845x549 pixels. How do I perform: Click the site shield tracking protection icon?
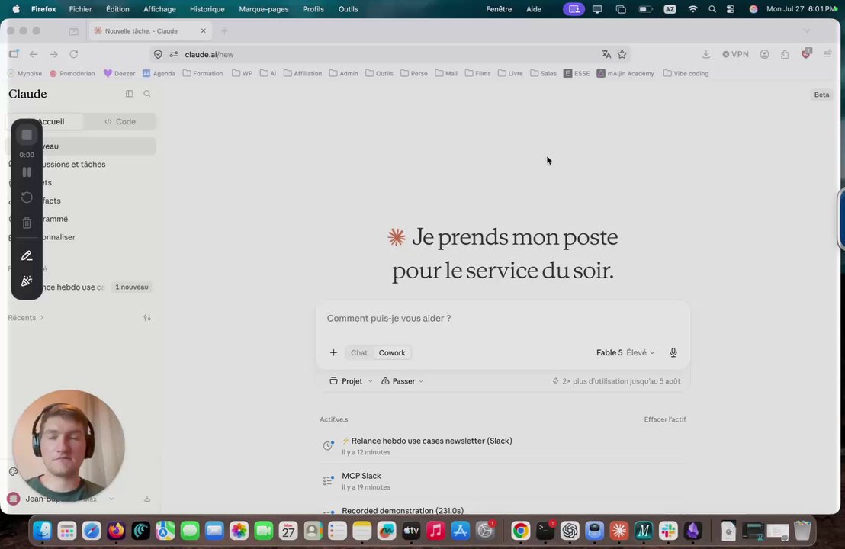coord(158,54)
